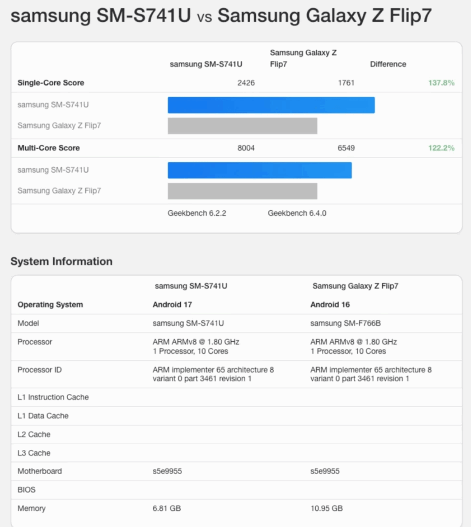
Task: Click the 'Geekbench 6.4.0' version text
Action: (297, 213)
